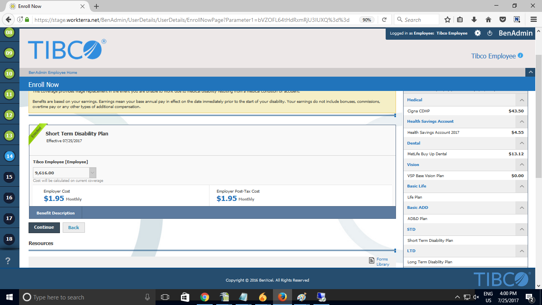Collapse the Dental section
This screenshot has height=305, width=542.
pyautogui.click(x=522, y=143)
